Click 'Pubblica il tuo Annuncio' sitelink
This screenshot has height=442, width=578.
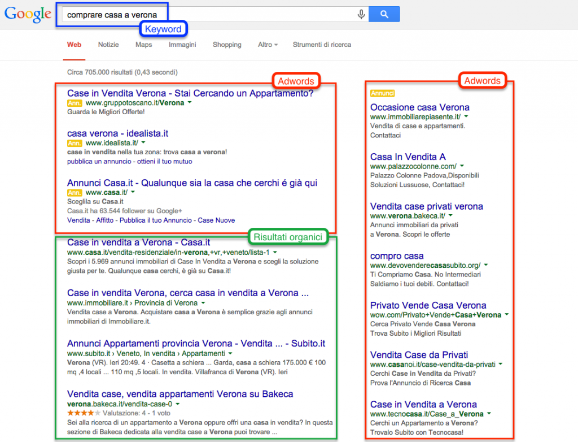click(x=156, y=220)
